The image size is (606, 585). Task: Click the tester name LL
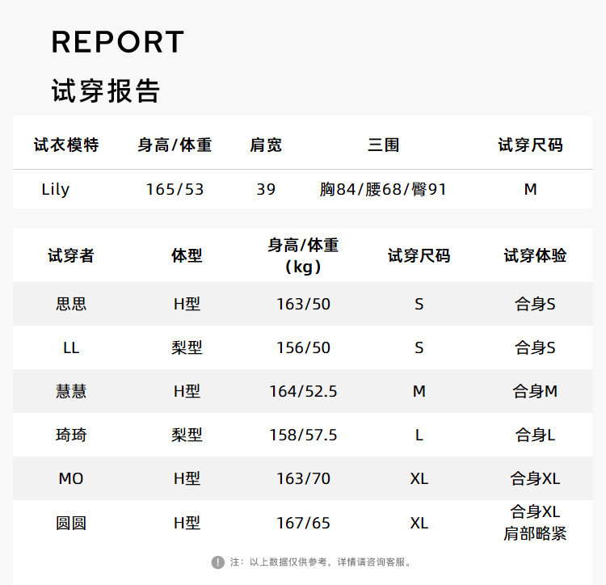(x=71, y=348)
